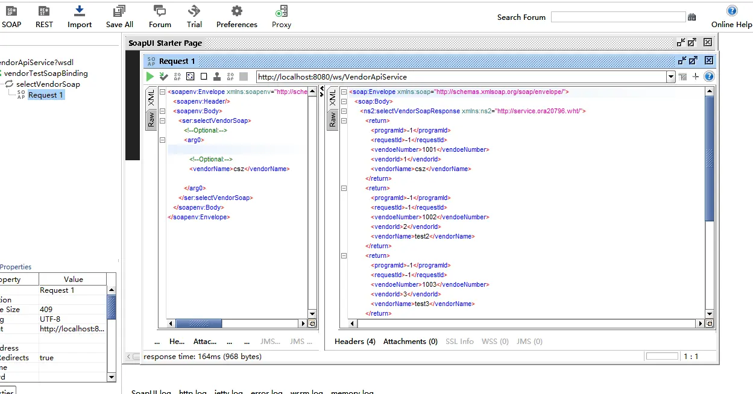The image size is (753, 394).
Task: Click the 409 size property value
Action: coord(73,310)
